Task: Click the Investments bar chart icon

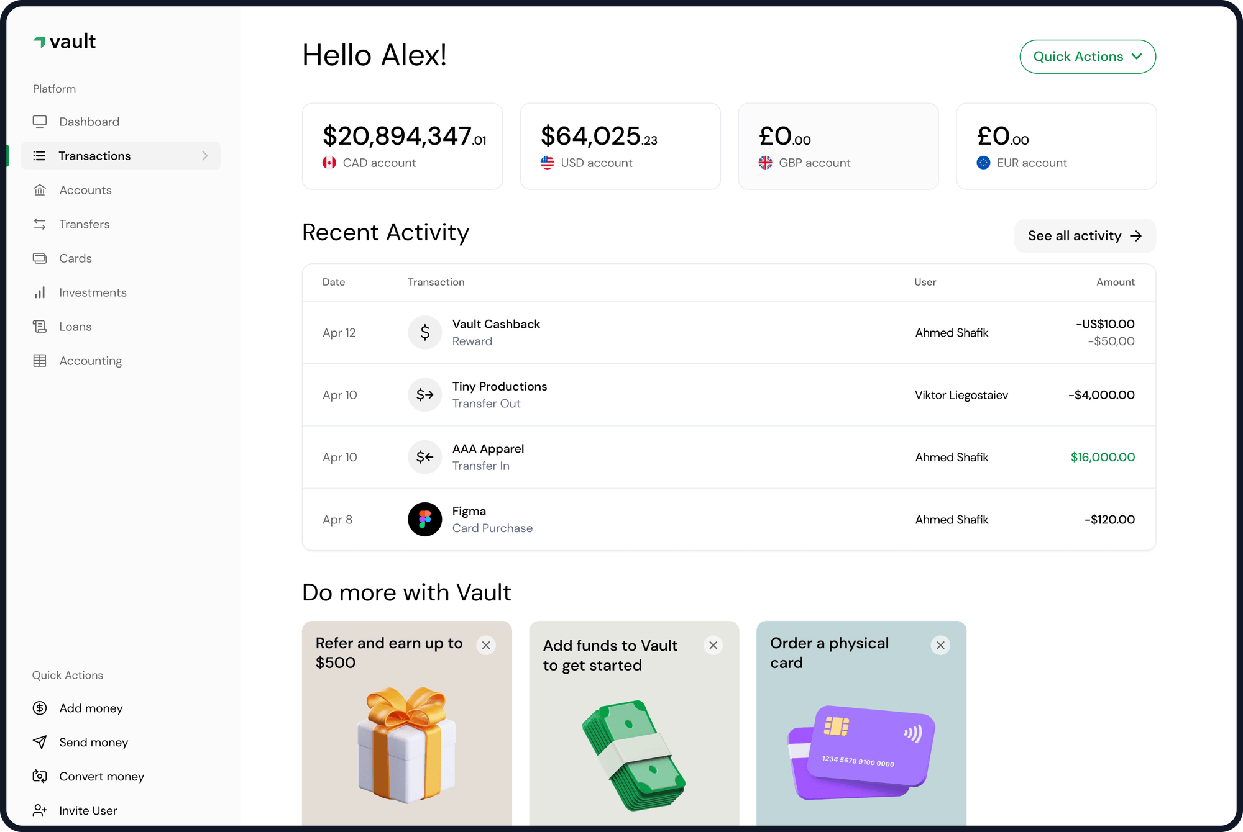Action: pyautogui.click(x=40, y=292)
